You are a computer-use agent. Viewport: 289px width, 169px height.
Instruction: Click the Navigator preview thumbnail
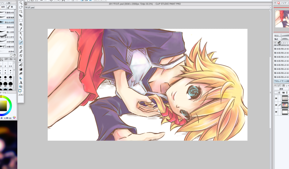click(282, 19)
